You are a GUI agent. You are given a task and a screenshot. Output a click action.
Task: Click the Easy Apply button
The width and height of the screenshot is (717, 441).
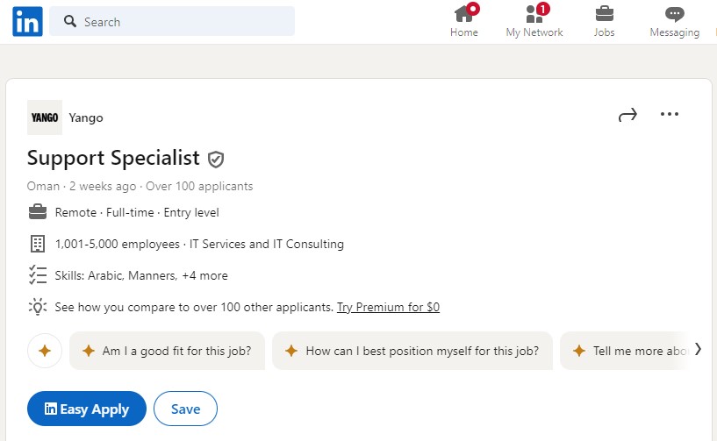87,409
